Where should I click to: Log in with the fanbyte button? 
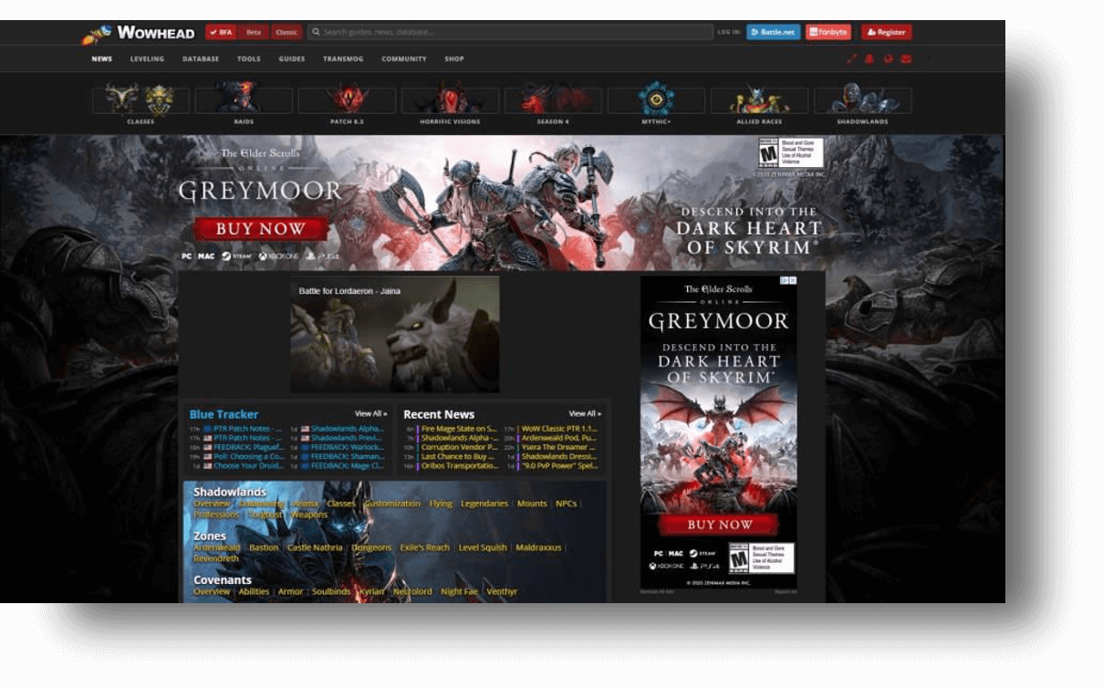coord(828,32)
